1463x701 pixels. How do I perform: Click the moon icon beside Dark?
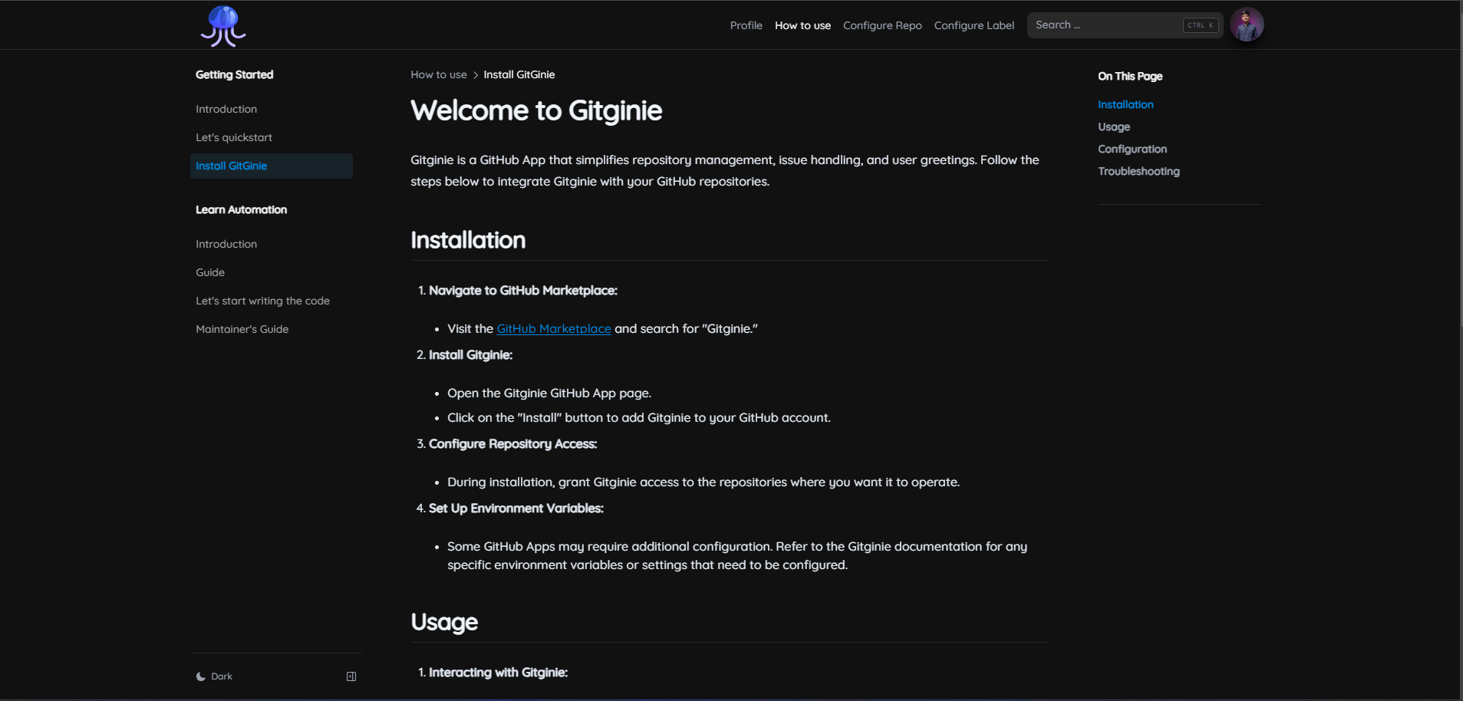(x=201, y=676)
